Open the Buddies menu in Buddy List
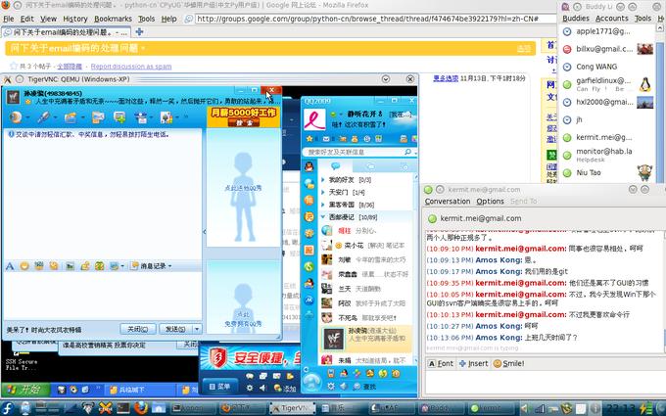 click(576, 19)
